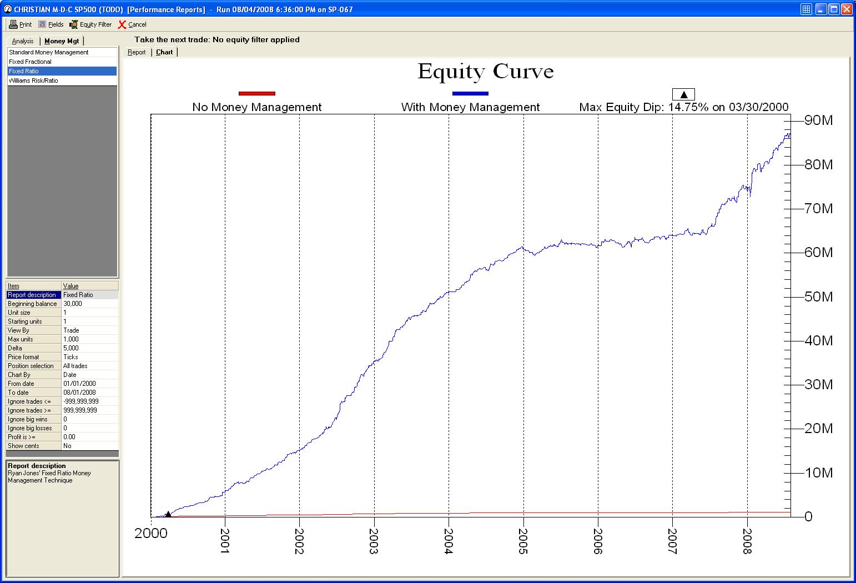Click the Beginning balance value 30,000
The height and width of the screenshot is (583, 856).
90,304
